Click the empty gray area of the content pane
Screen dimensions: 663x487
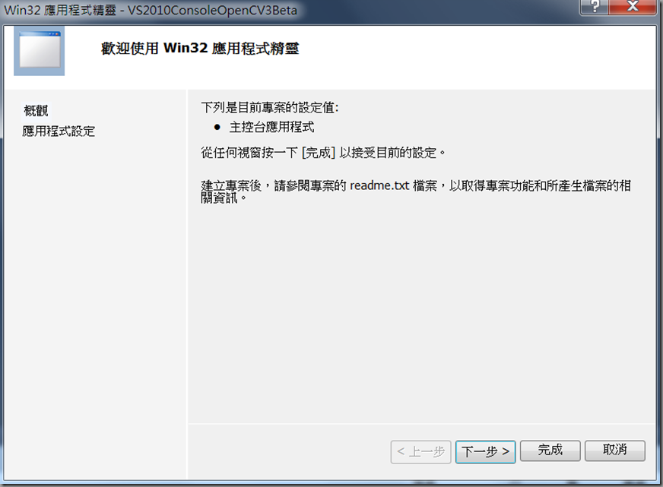point(420,312)
